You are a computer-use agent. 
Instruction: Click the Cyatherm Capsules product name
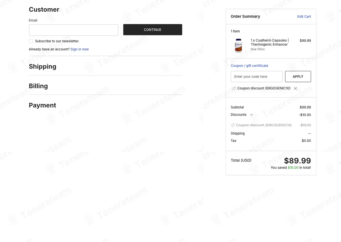[270, 42]
